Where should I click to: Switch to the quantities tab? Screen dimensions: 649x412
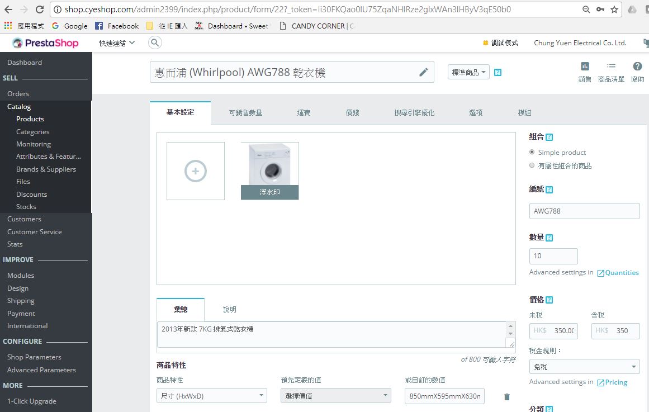coord(245,112)
